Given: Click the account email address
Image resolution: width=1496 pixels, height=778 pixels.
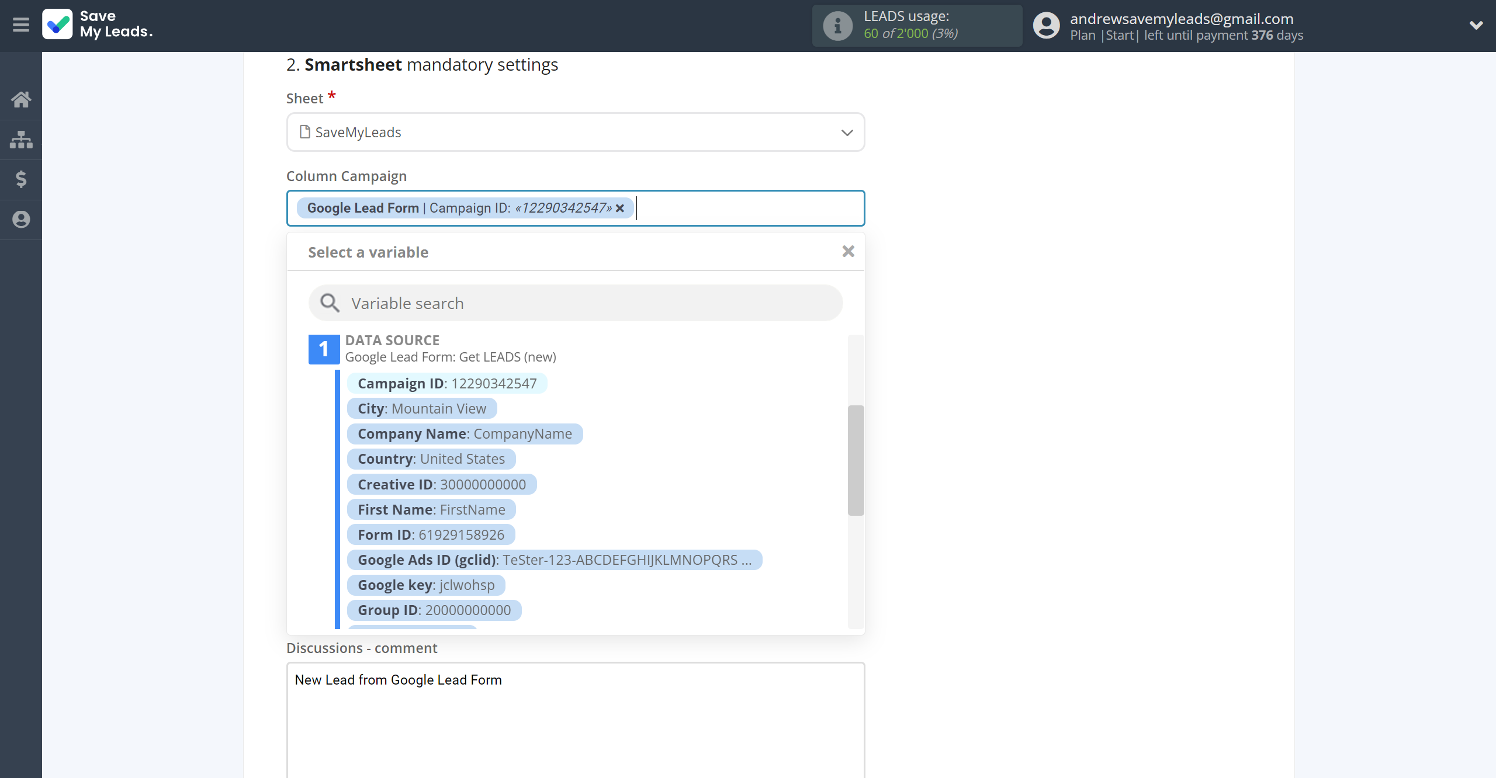Looking at the screenshot, I should [x=1182, y=19].
